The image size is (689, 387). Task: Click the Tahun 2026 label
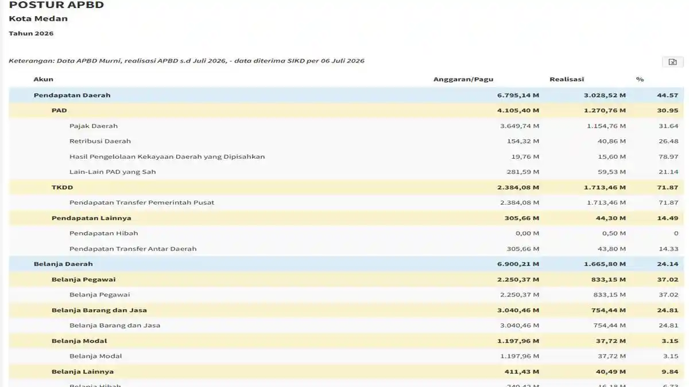tap(31, 34)
